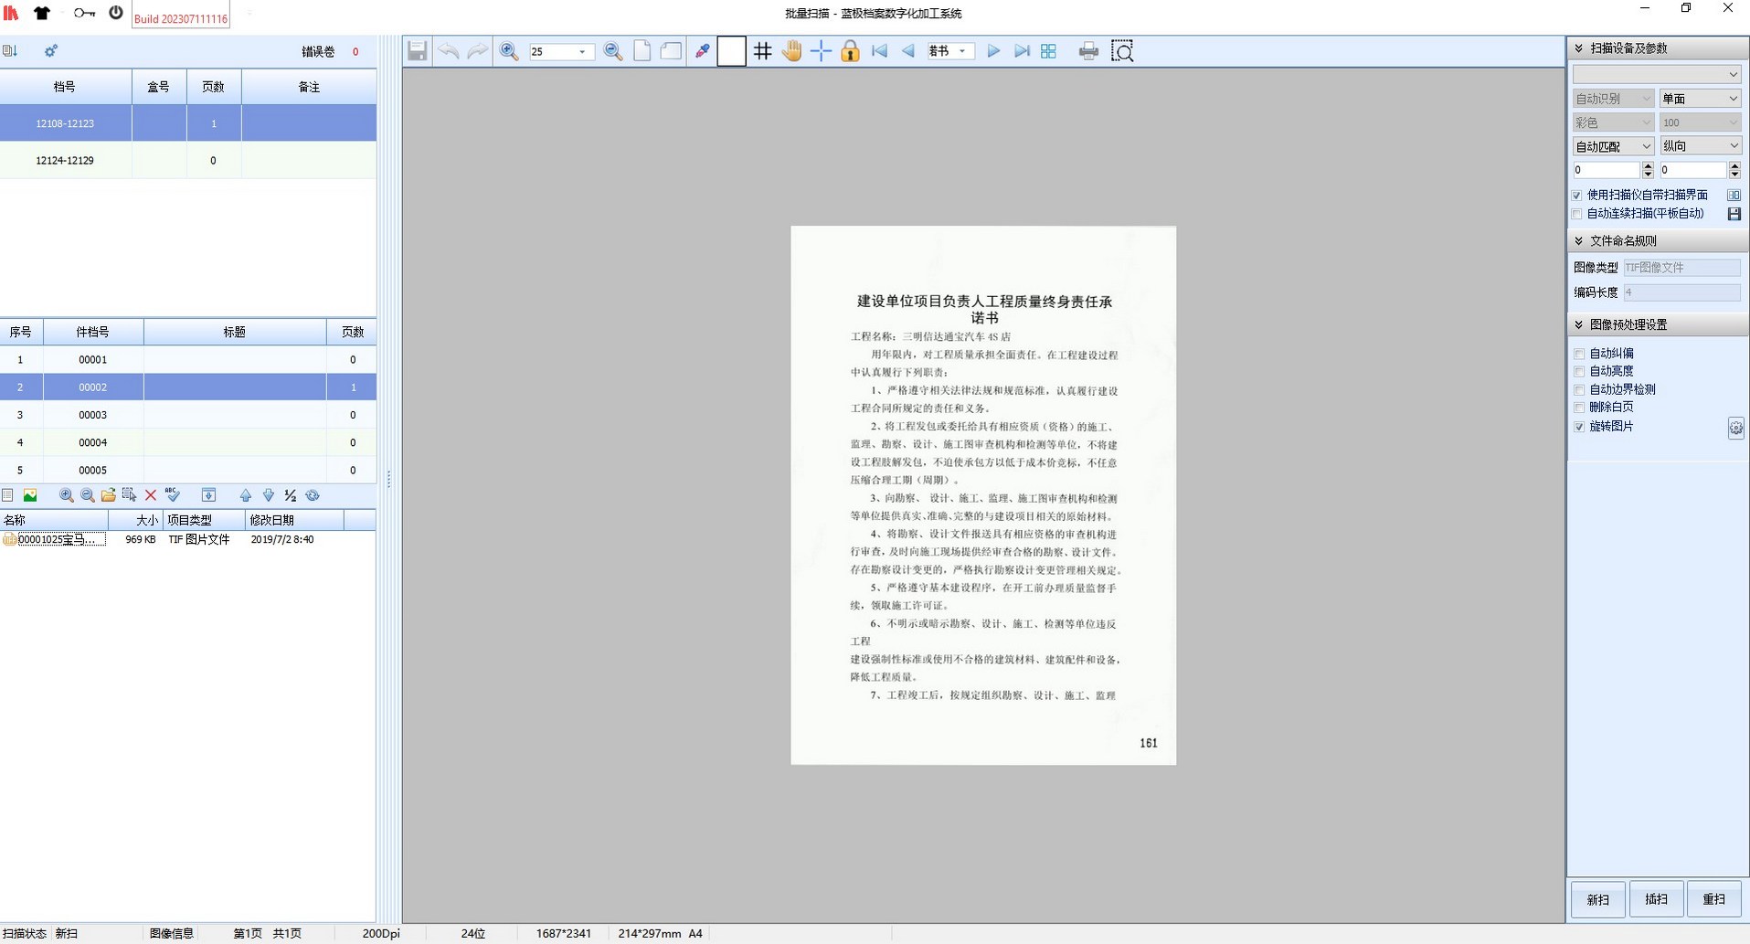Image resolution: width=1750 pixels, height=944 pixels.
Task: Click the 重扫 button
Action: [1713, 899]
